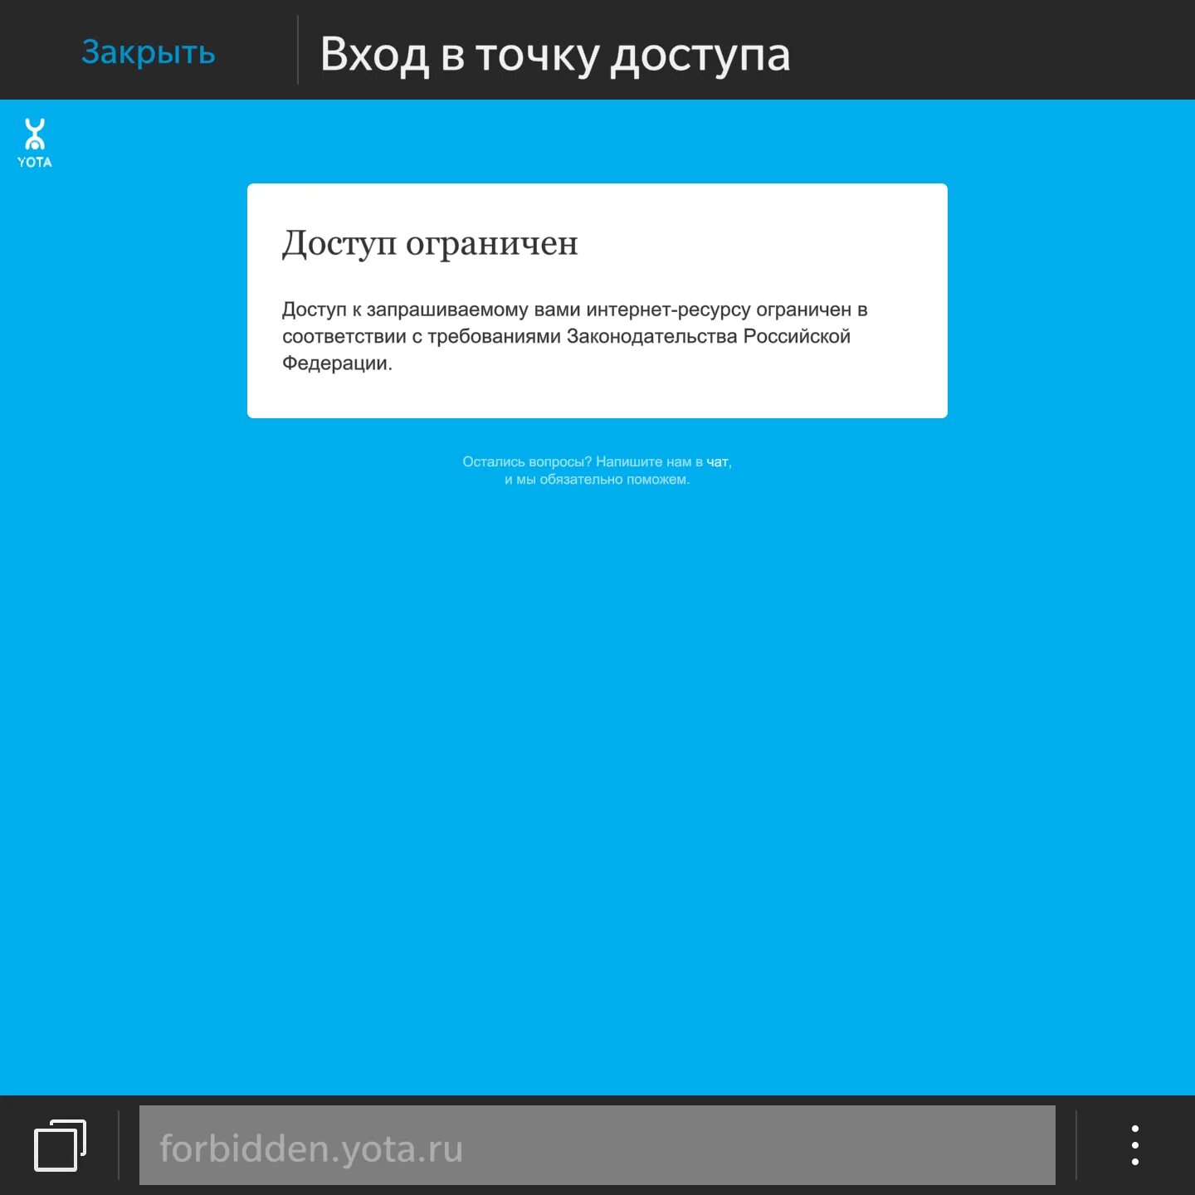
Task: Tap the Закрыть button
Action: pyautogui.click(x=148, y=51)
